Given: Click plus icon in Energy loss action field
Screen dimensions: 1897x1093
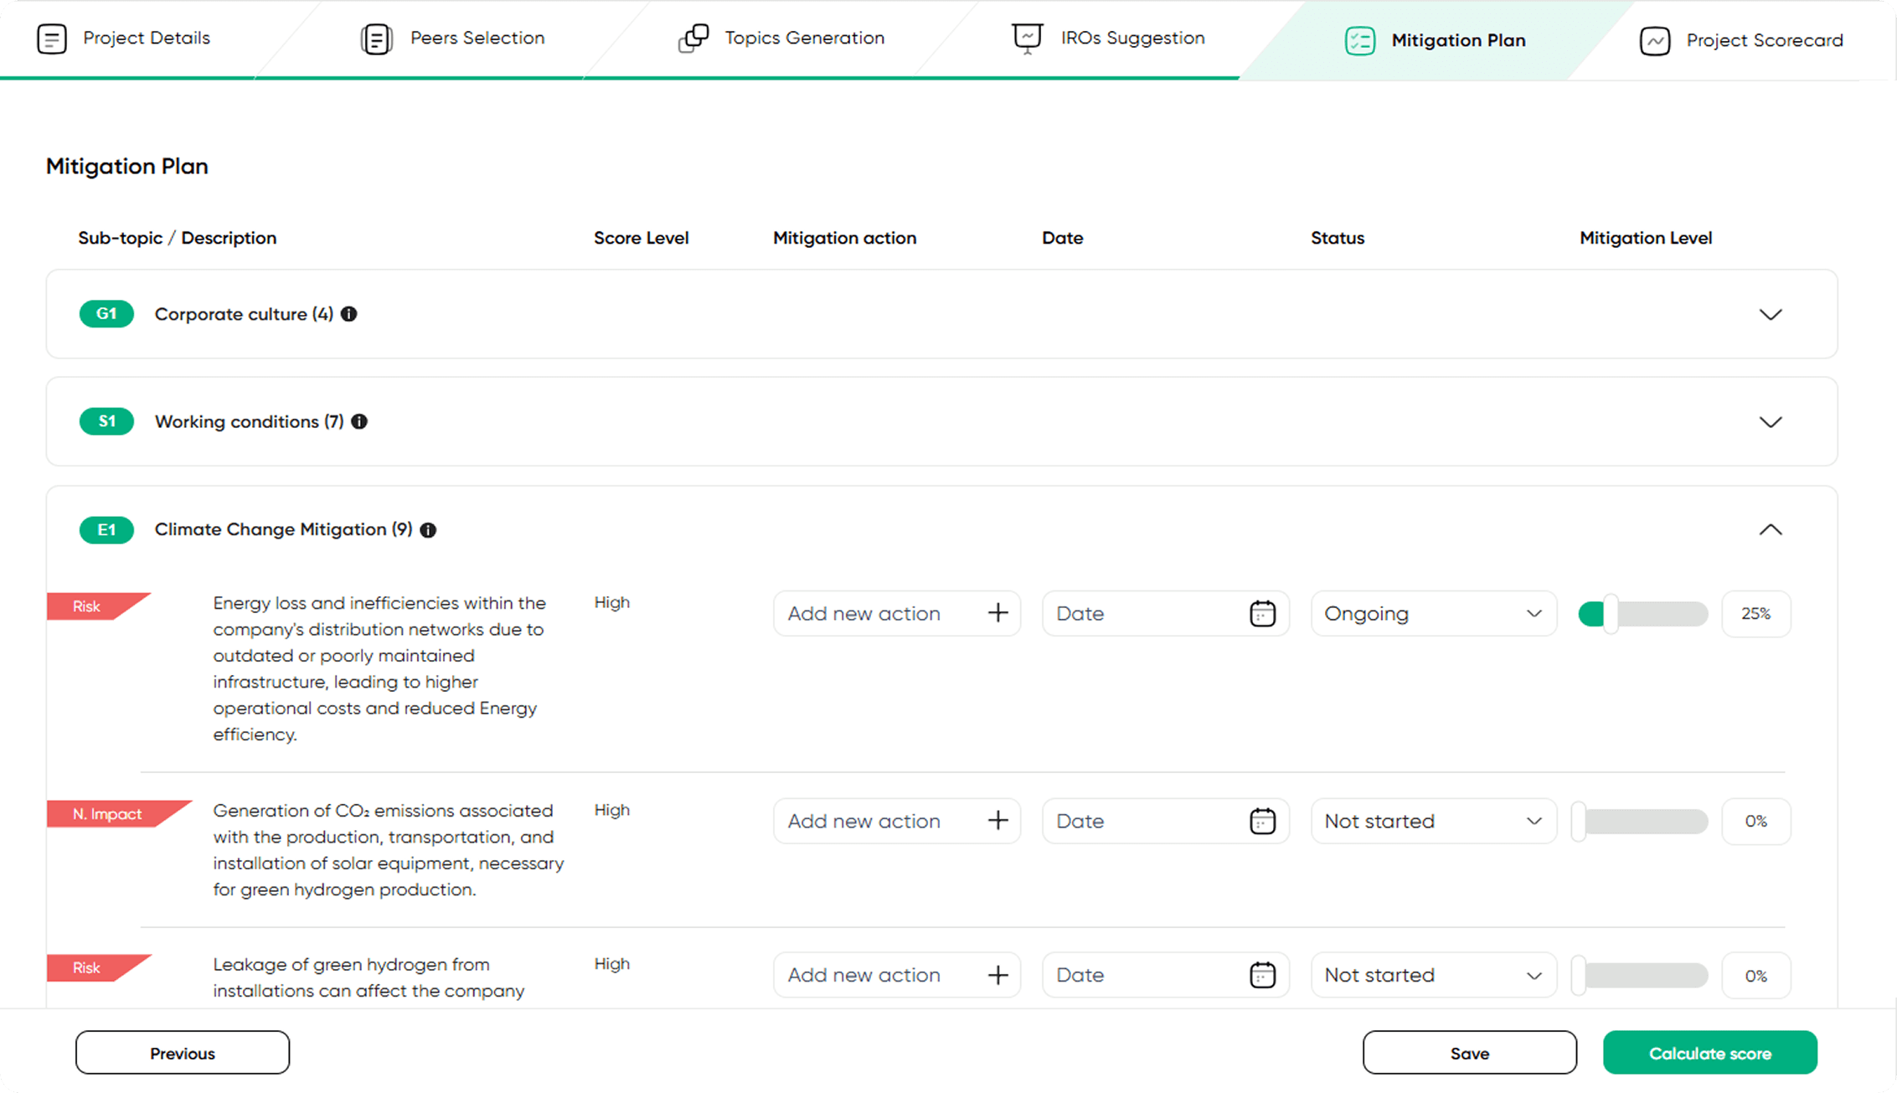Looking at the screenshot, I should [997, 613].
